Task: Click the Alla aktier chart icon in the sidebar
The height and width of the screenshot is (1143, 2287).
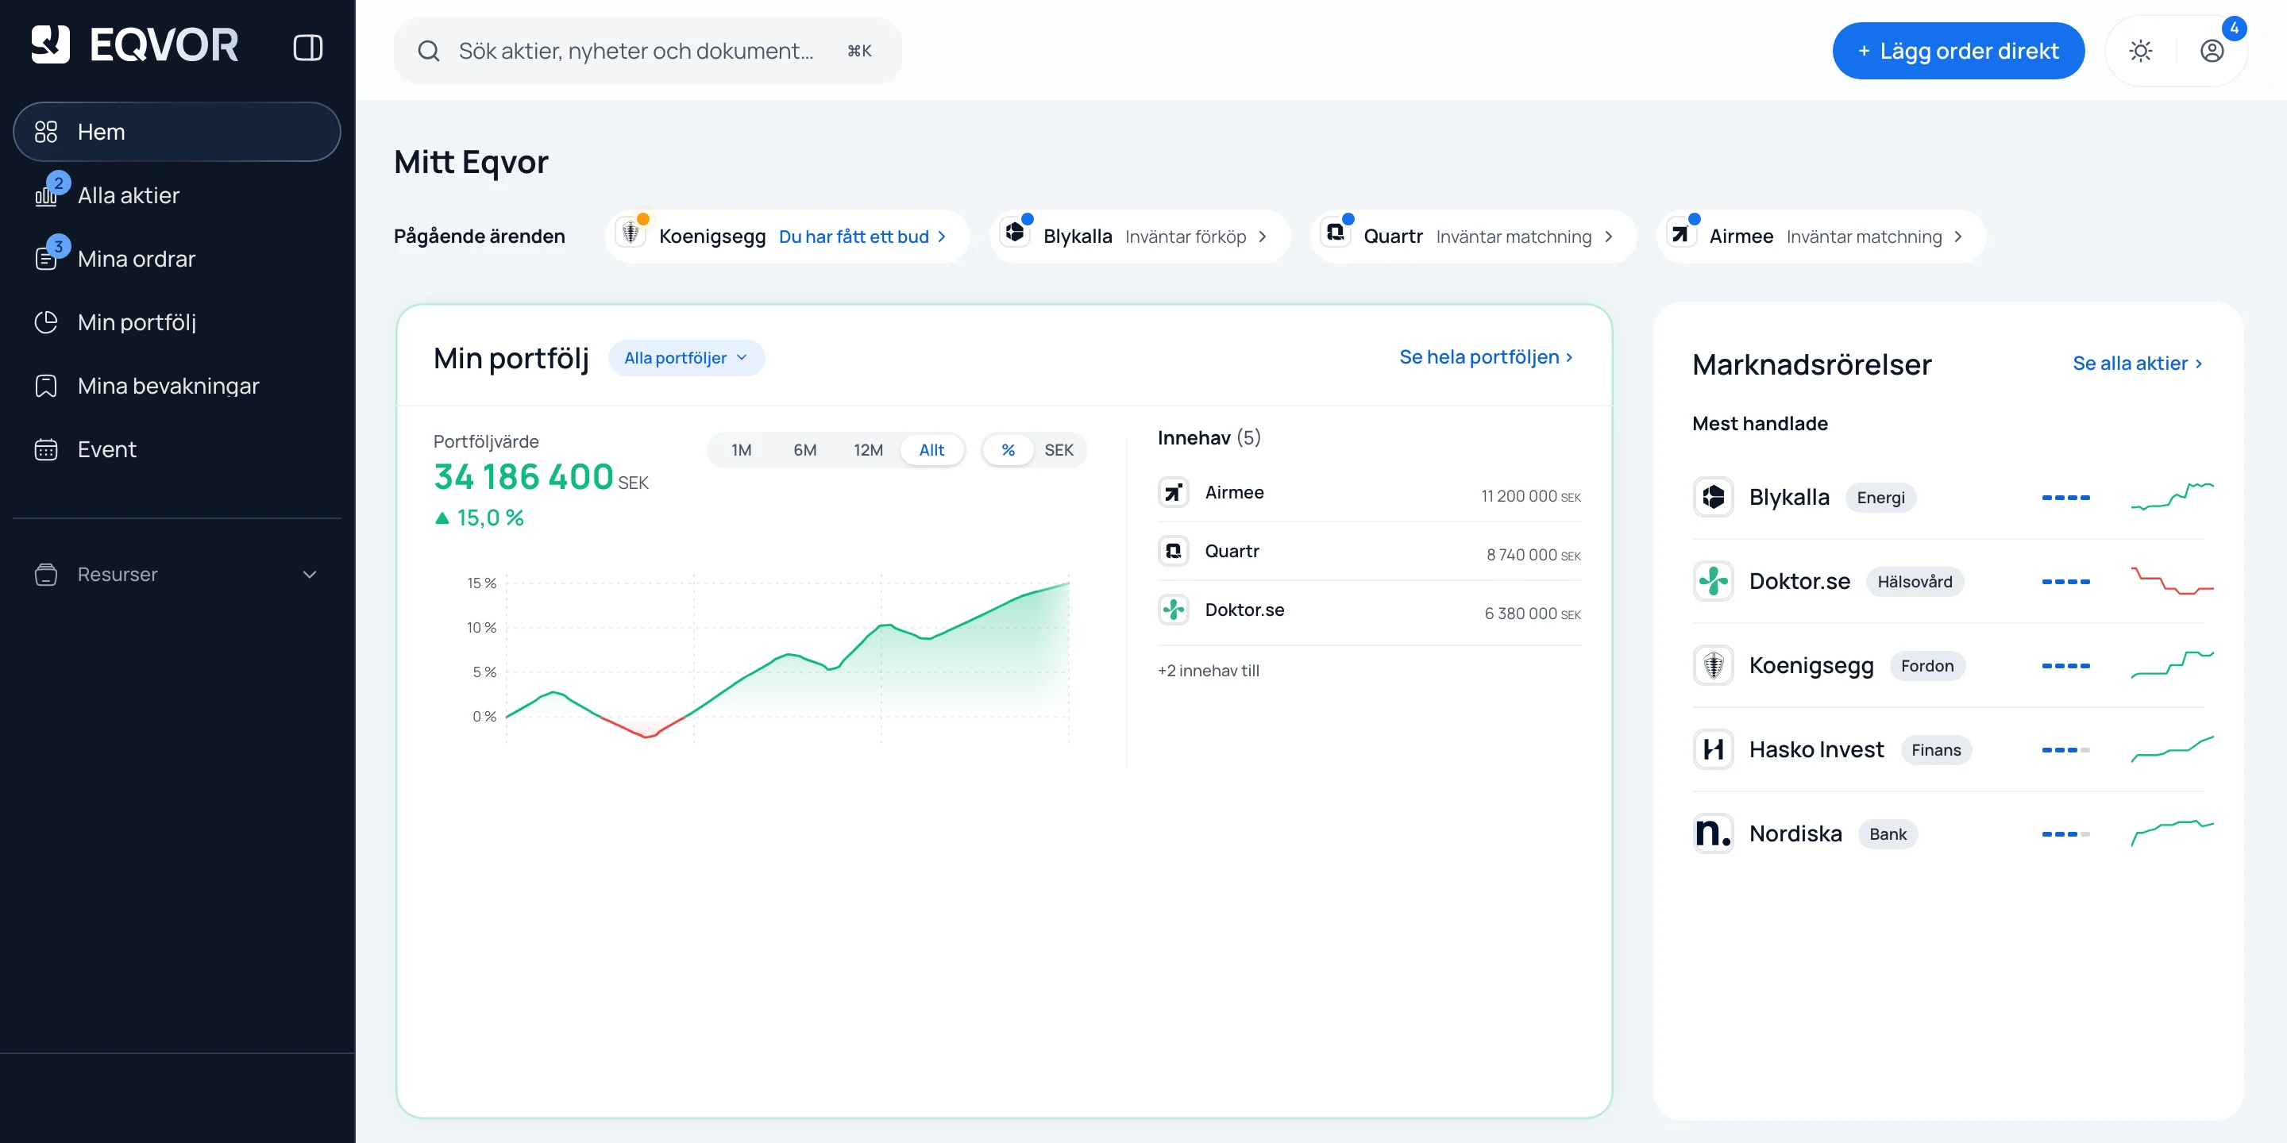Action: (x=45, y=196)
